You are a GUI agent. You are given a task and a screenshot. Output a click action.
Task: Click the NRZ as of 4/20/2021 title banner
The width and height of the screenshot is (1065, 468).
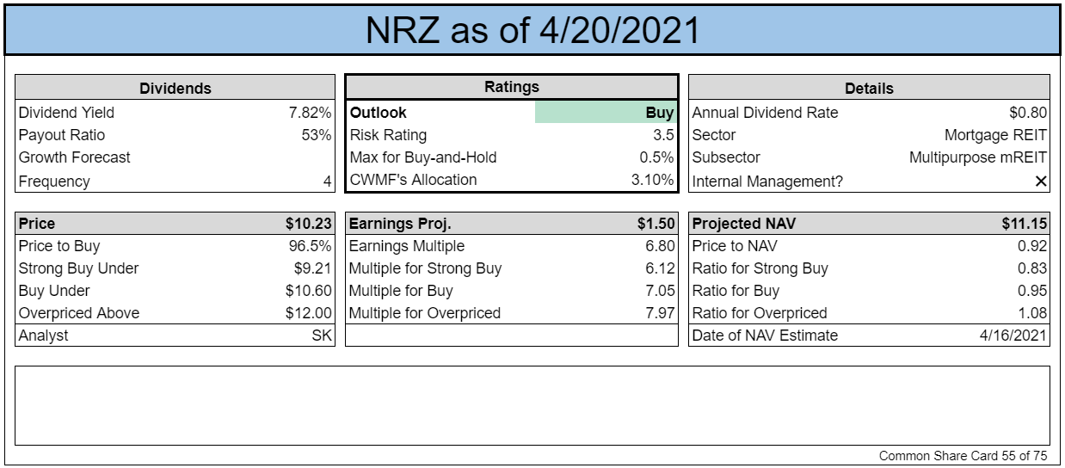click(532, 30)
